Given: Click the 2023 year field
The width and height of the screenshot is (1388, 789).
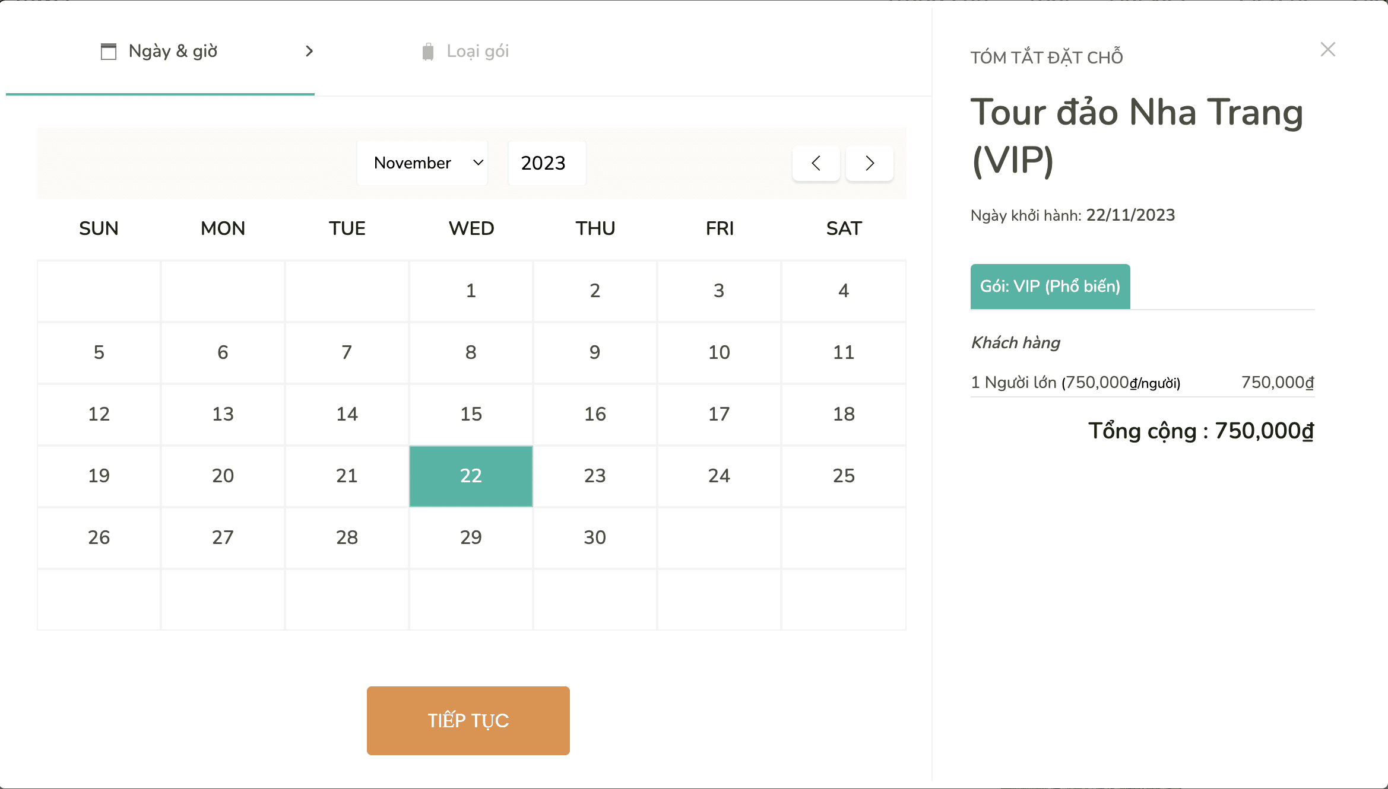Looking at the screenshot, I should [546, 163].
